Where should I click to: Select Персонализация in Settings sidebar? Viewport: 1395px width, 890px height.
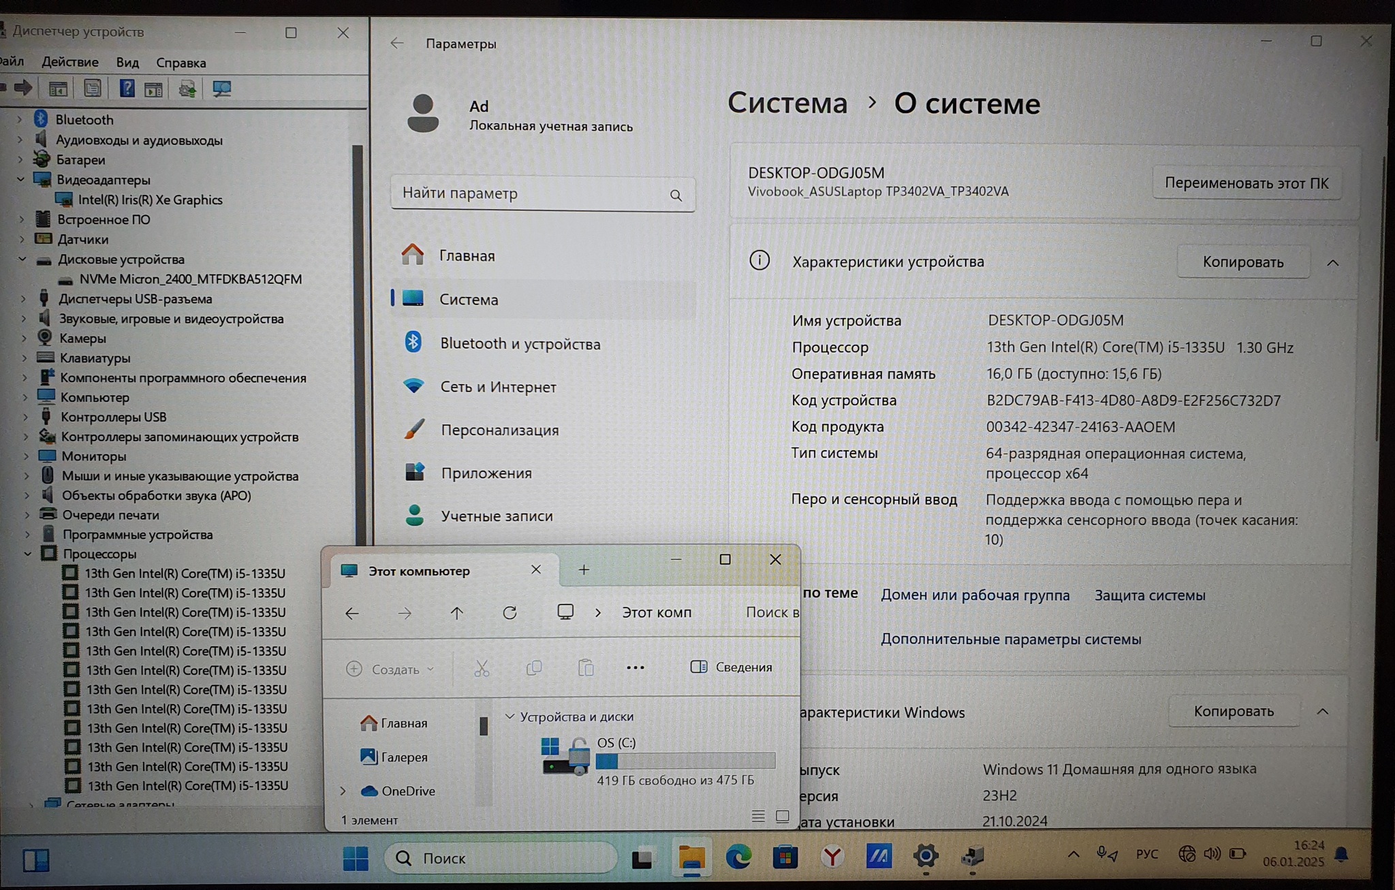coord(499,430)
